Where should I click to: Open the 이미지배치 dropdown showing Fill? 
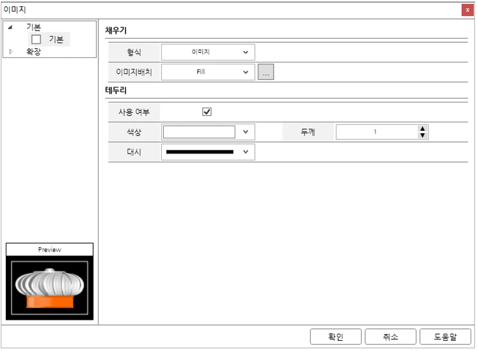[208, 72]
